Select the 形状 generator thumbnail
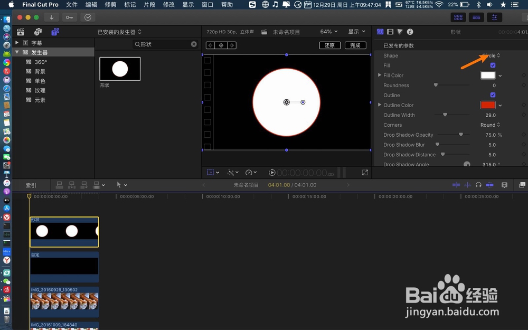 coord(120,69)
